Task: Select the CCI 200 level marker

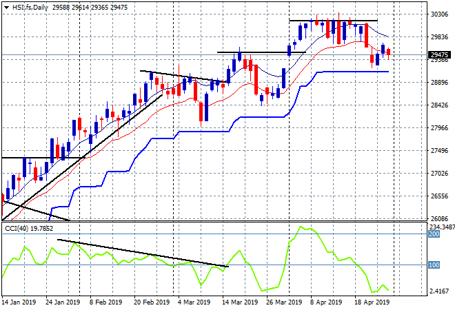Action: pyautogui.click(x=434, y=234)
